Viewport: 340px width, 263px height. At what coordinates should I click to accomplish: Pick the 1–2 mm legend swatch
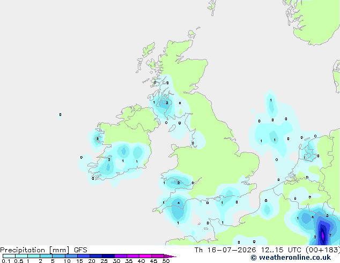pos(34,256)
